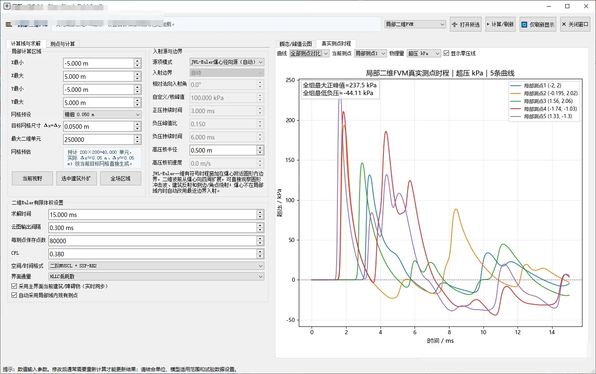Click the 仅刷新显示 button
The height and width of the screenshot is (374, 596).
[x=538, y=25]
